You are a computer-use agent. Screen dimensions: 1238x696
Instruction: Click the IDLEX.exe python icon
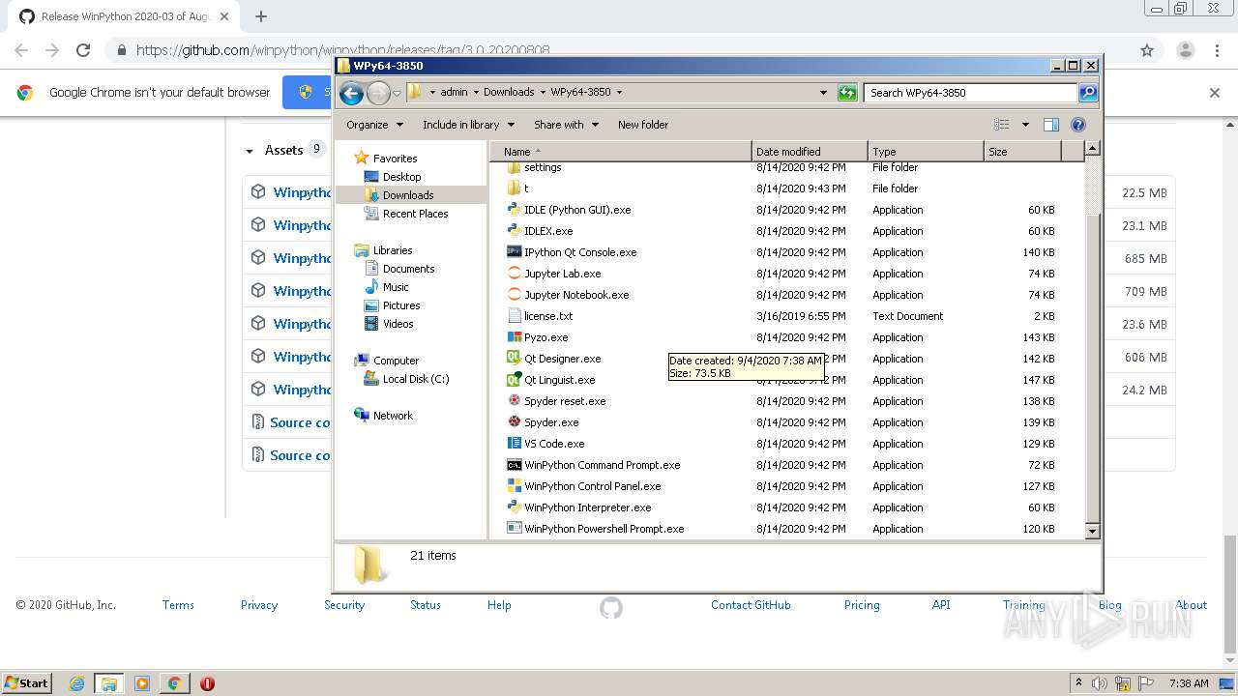click(515, 231)
